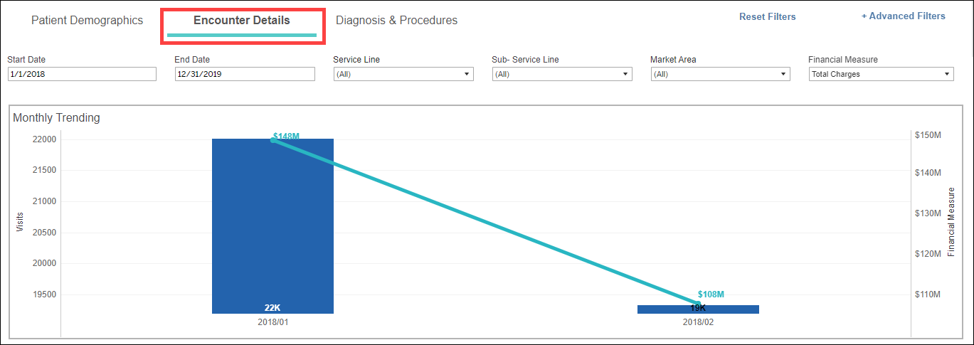Click the Reset Filters link
974x345 pixels.
point(767,16)
